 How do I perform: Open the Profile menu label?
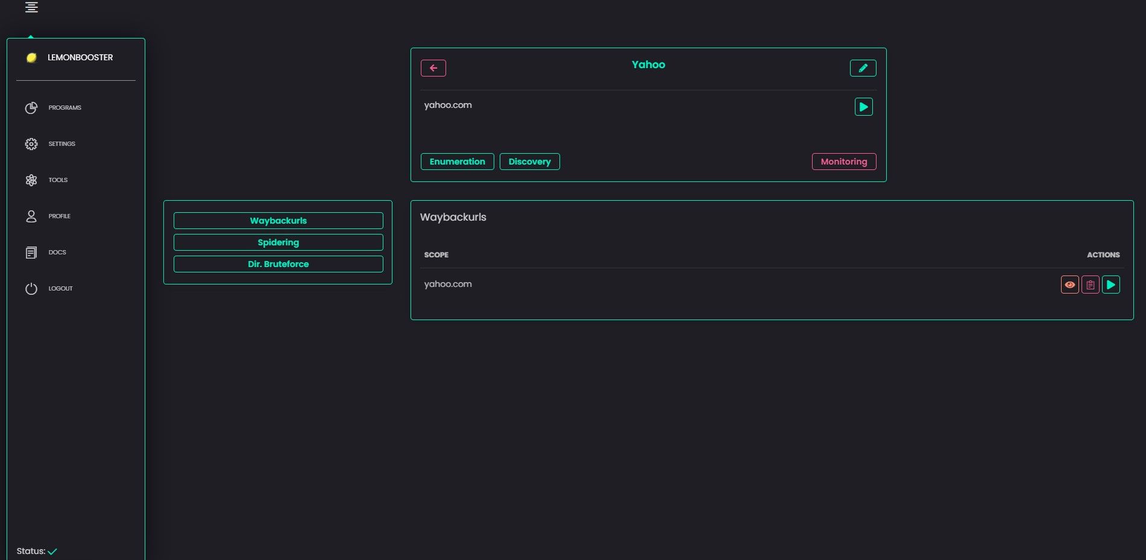pos(60,216)
